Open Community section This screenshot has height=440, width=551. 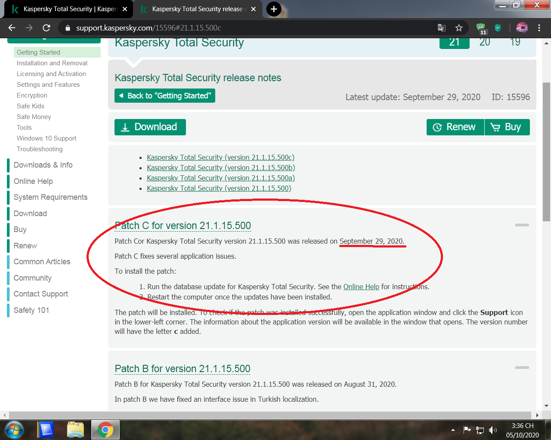click(32, 278)
